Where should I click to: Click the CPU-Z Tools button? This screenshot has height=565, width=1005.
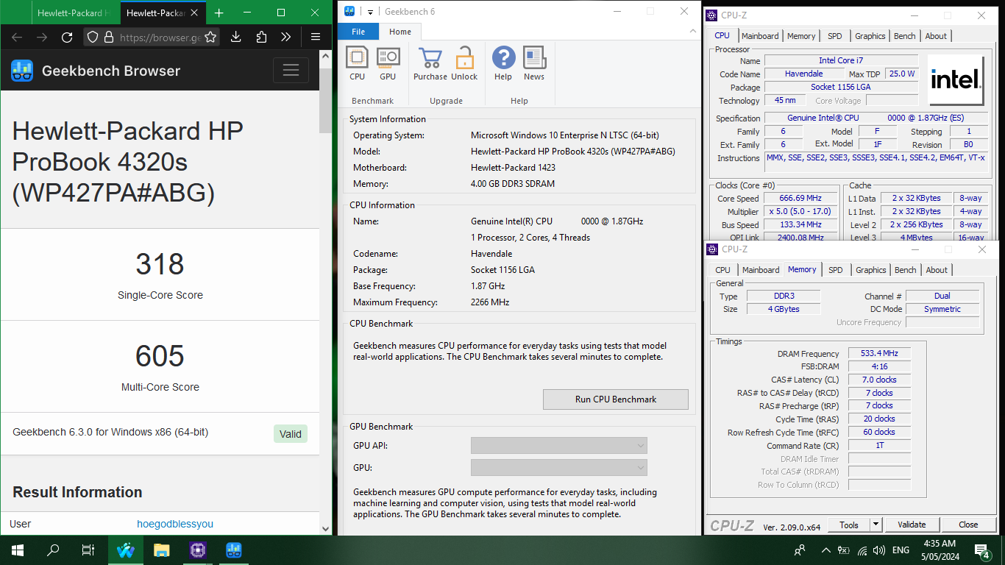(x=849, y=525)
